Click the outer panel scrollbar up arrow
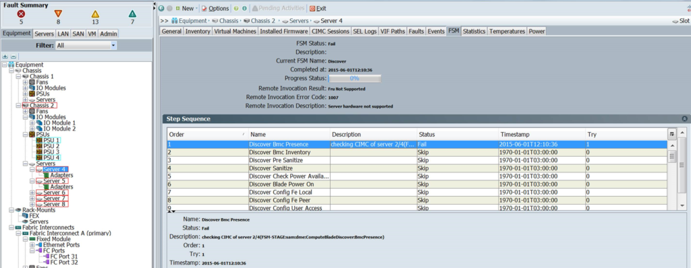The image size is (691, 268). click(682, 132)
